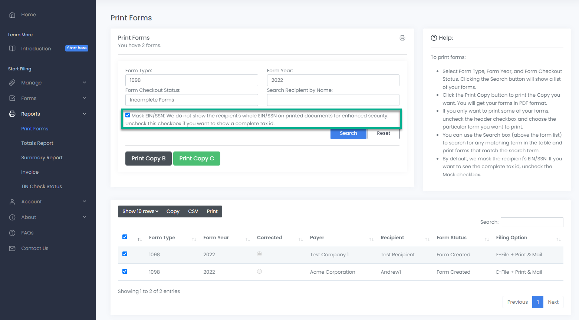The image size is (579, 320).
Task: Uncheck the Acme Corporation row checkbox
Action: click(x=125, y=271)
